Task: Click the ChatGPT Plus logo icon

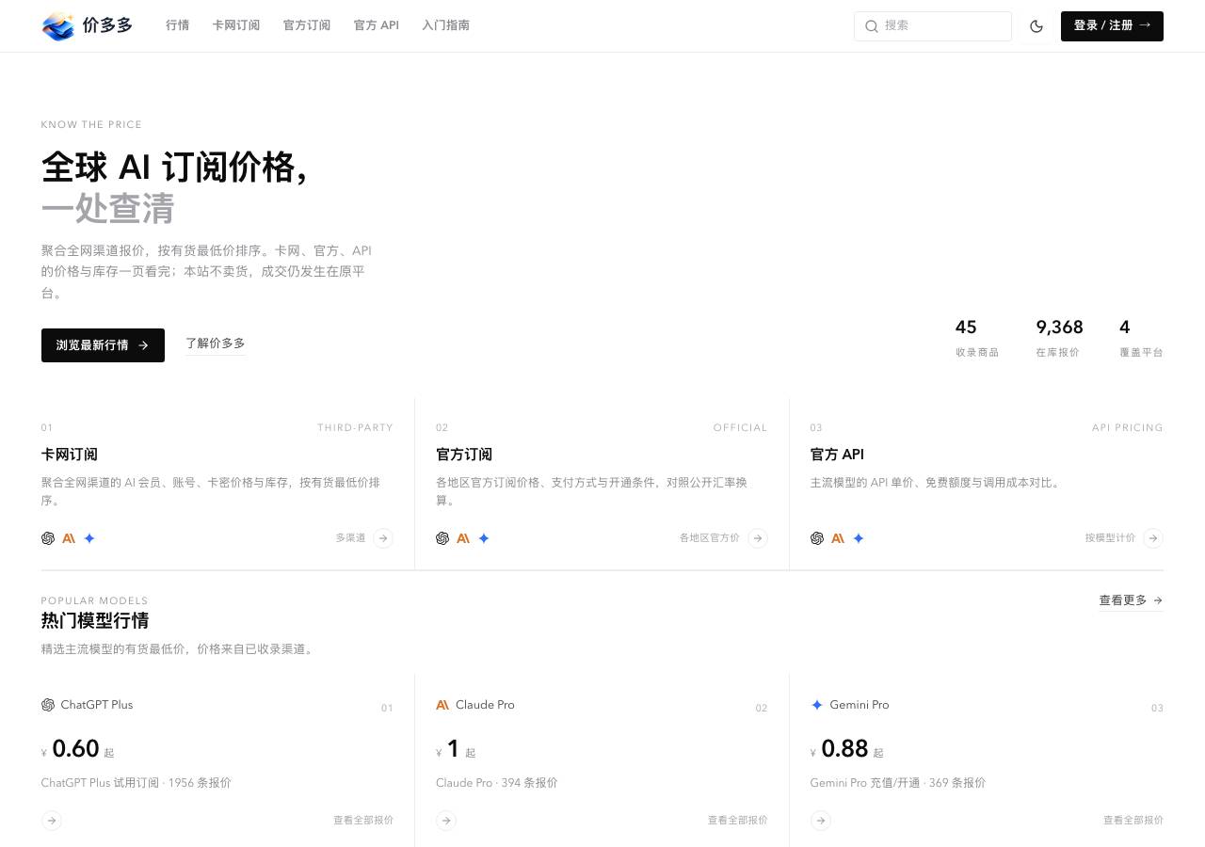Action: [x=48, y=705]
